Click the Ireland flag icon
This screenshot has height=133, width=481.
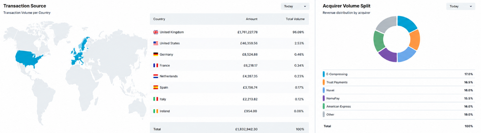(156, 111)
